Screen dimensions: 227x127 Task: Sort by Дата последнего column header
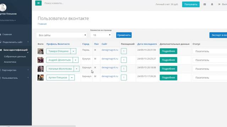click(147, 44)
